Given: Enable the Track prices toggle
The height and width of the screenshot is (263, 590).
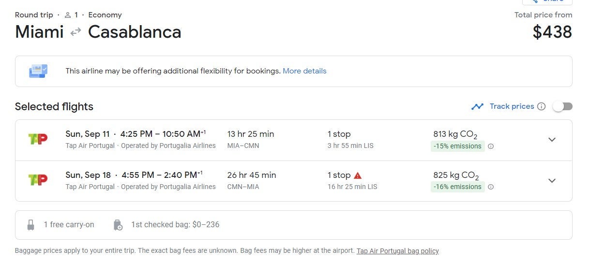Looking at the screenshot, I should tap(562, 106).
